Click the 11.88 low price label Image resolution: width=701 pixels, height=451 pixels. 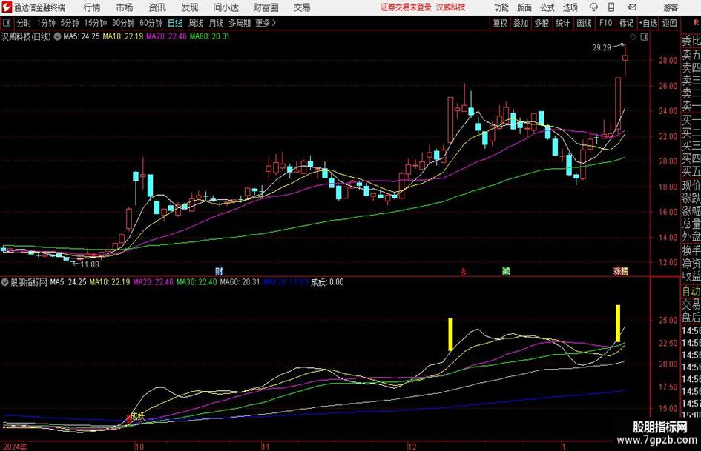(x=90, y=264)
